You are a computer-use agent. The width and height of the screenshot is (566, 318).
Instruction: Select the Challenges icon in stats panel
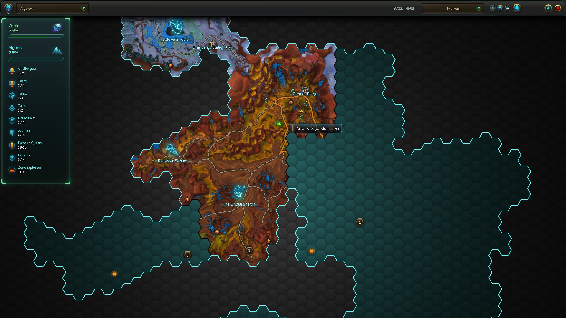click(12, 71)
